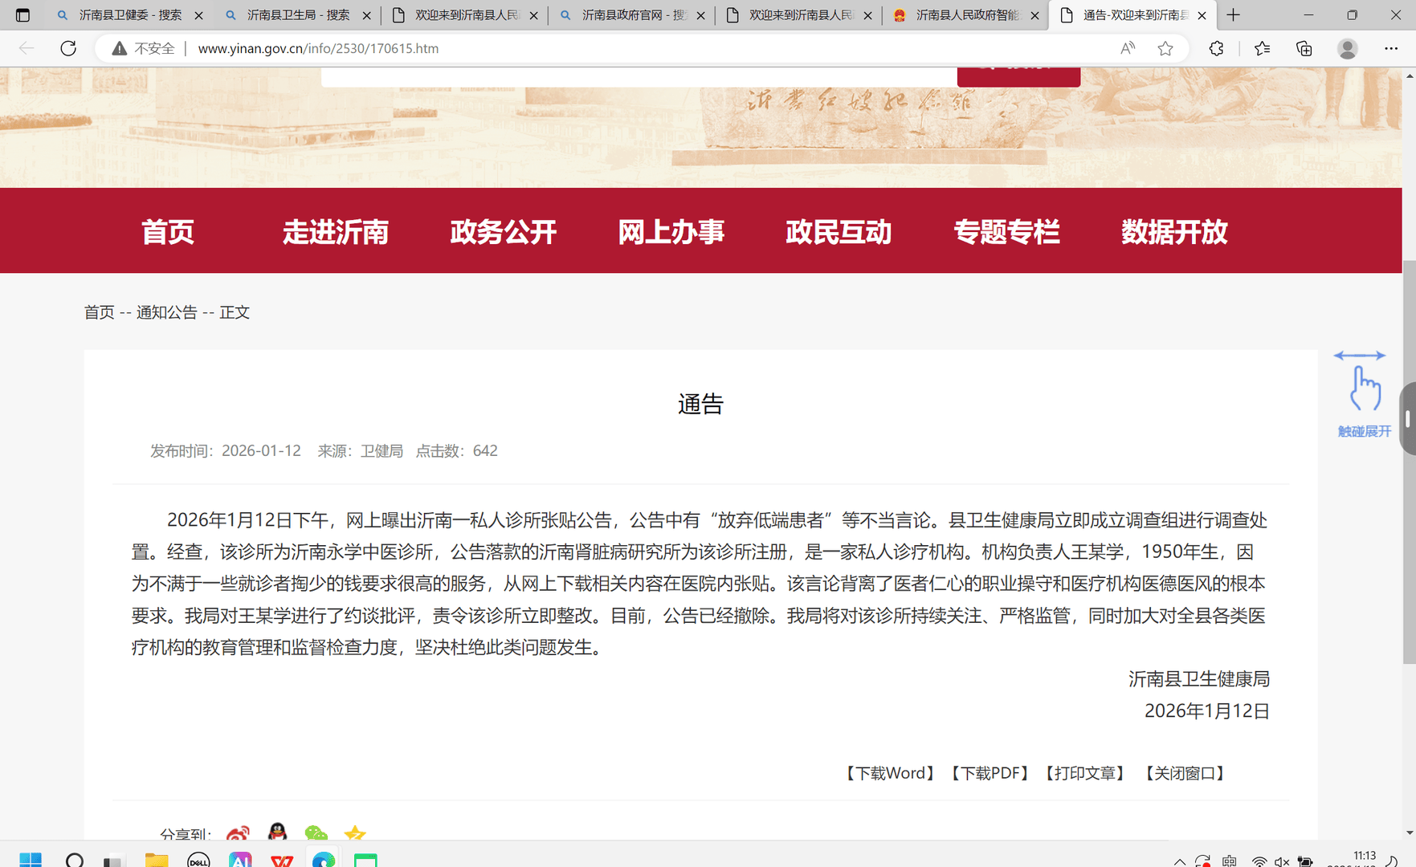
Task: Open the Collections icon in toolbar
Action: [x=1304, y=48]
